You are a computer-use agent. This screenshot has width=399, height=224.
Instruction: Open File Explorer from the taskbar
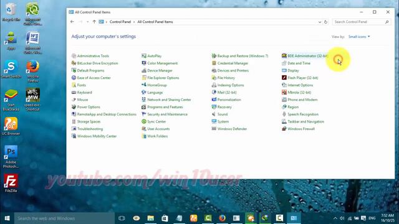click(x=151, y=218)
